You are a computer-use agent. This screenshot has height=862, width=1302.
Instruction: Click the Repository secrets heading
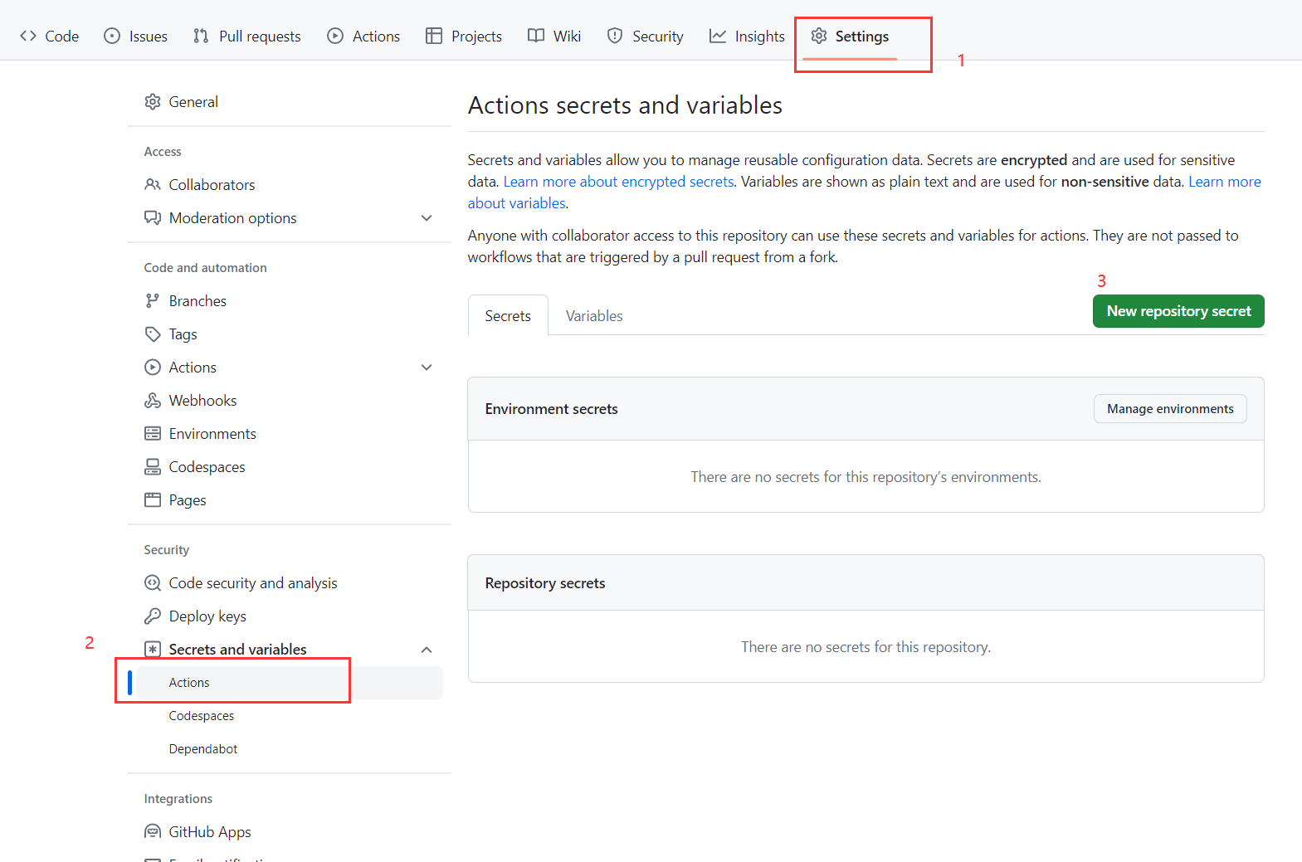click(545, 583)
